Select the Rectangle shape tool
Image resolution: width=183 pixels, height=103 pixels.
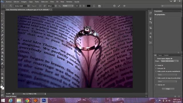click(x=2, y=74)
